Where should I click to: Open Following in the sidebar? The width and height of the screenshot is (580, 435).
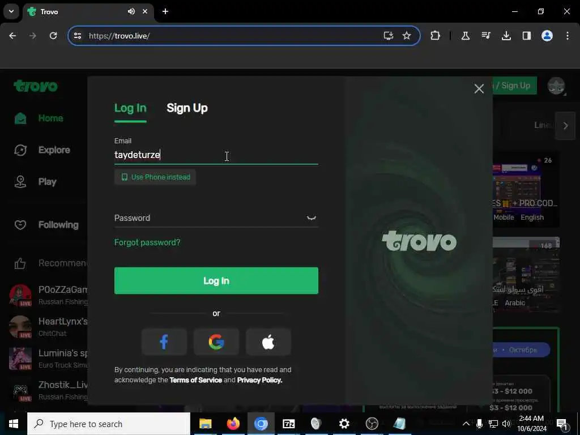[x=58, y=225]
